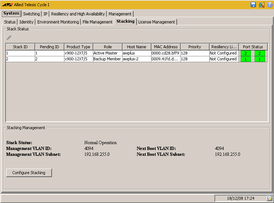Select the Stacking sub-tab
This screenshot has width=274, height=203.
point(125,21)
